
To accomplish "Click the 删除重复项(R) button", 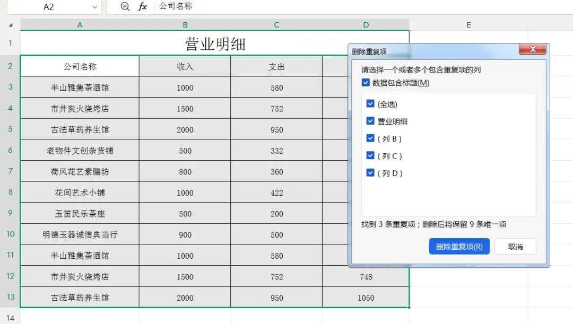I will 459,247.
